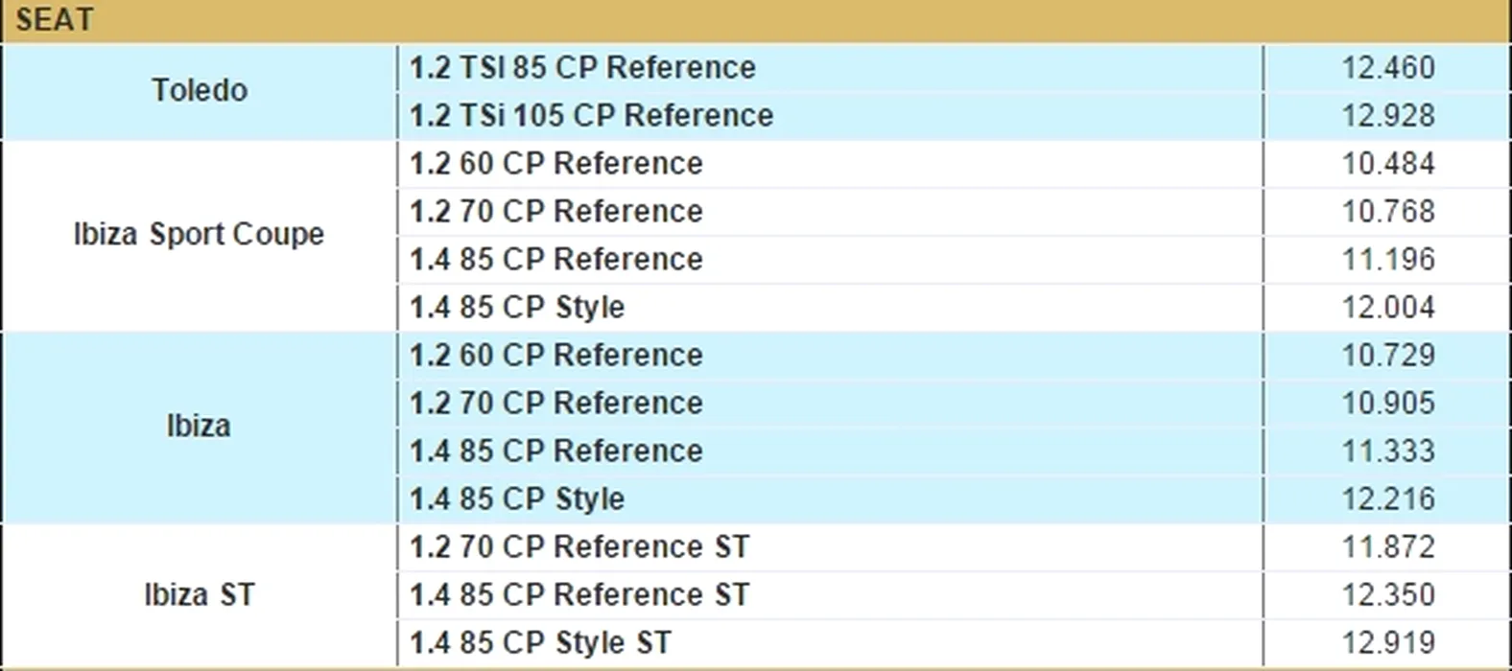Select the price 10.729

1387,356
